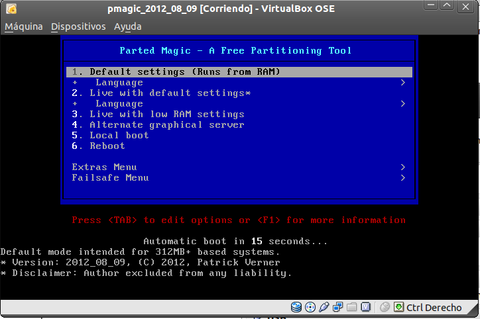This screenshot has width=480, height=319.
Task: Click the network adapters status icon
Action: coord(337,307)
